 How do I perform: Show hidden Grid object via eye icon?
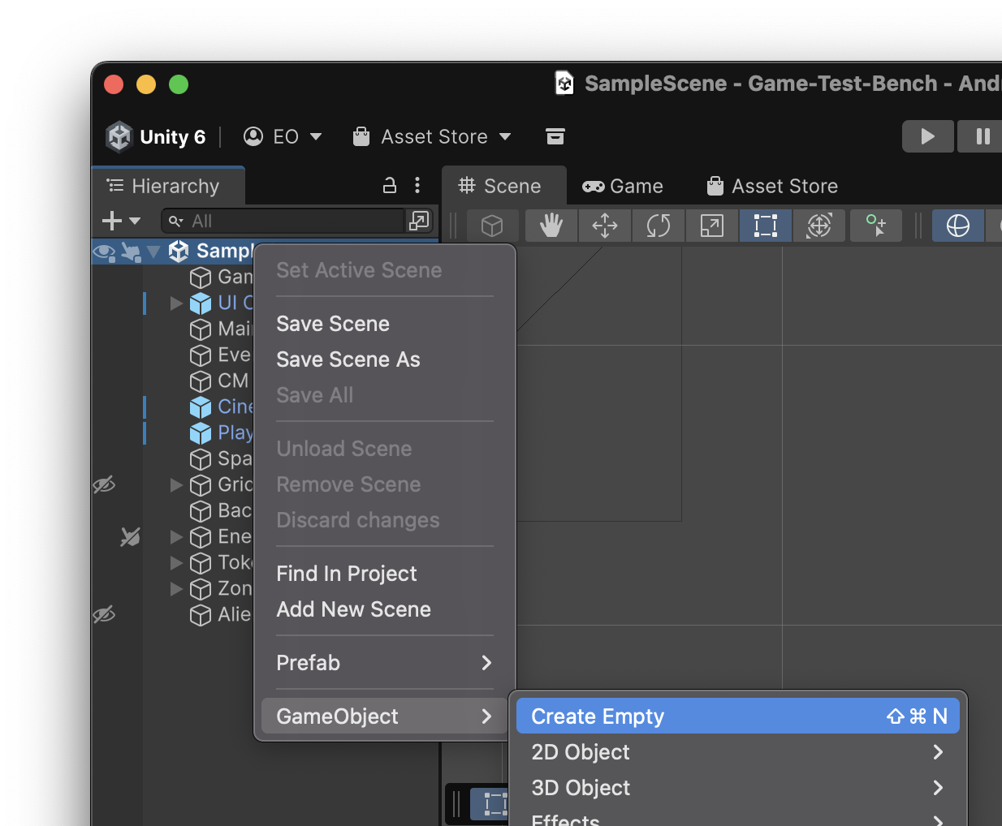(104, 485)
